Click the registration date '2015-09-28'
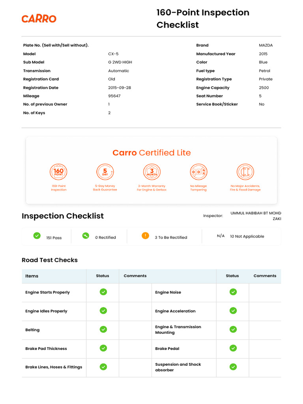This screenshot has width=303, height=404. coord(120,88)
